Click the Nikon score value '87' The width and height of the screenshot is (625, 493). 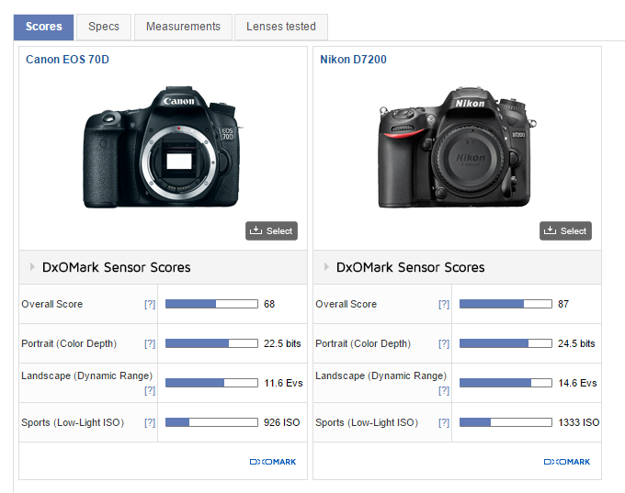(x=563, y=304)
